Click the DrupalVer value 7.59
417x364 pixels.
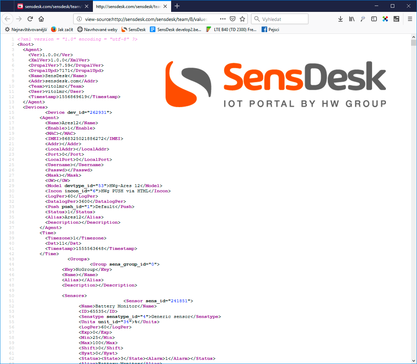tap(65, 65)
